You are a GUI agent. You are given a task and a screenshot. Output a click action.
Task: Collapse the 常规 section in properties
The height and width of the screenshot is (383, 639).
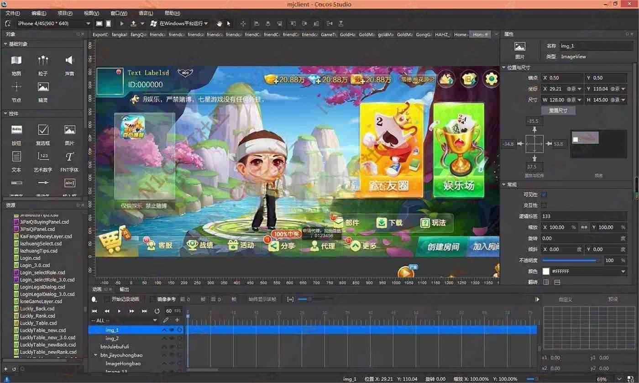[x=504, y=184]
